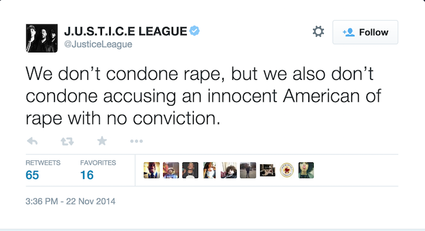Click the add-person icon in Follow button
Viewport: 425px width, 231px height.
tap(349, 32)
